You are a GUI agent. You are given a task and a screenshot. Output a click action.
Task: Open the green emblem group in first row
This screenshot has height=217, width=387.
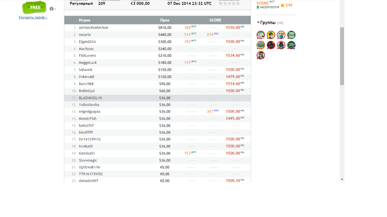[x=291, y=35]
